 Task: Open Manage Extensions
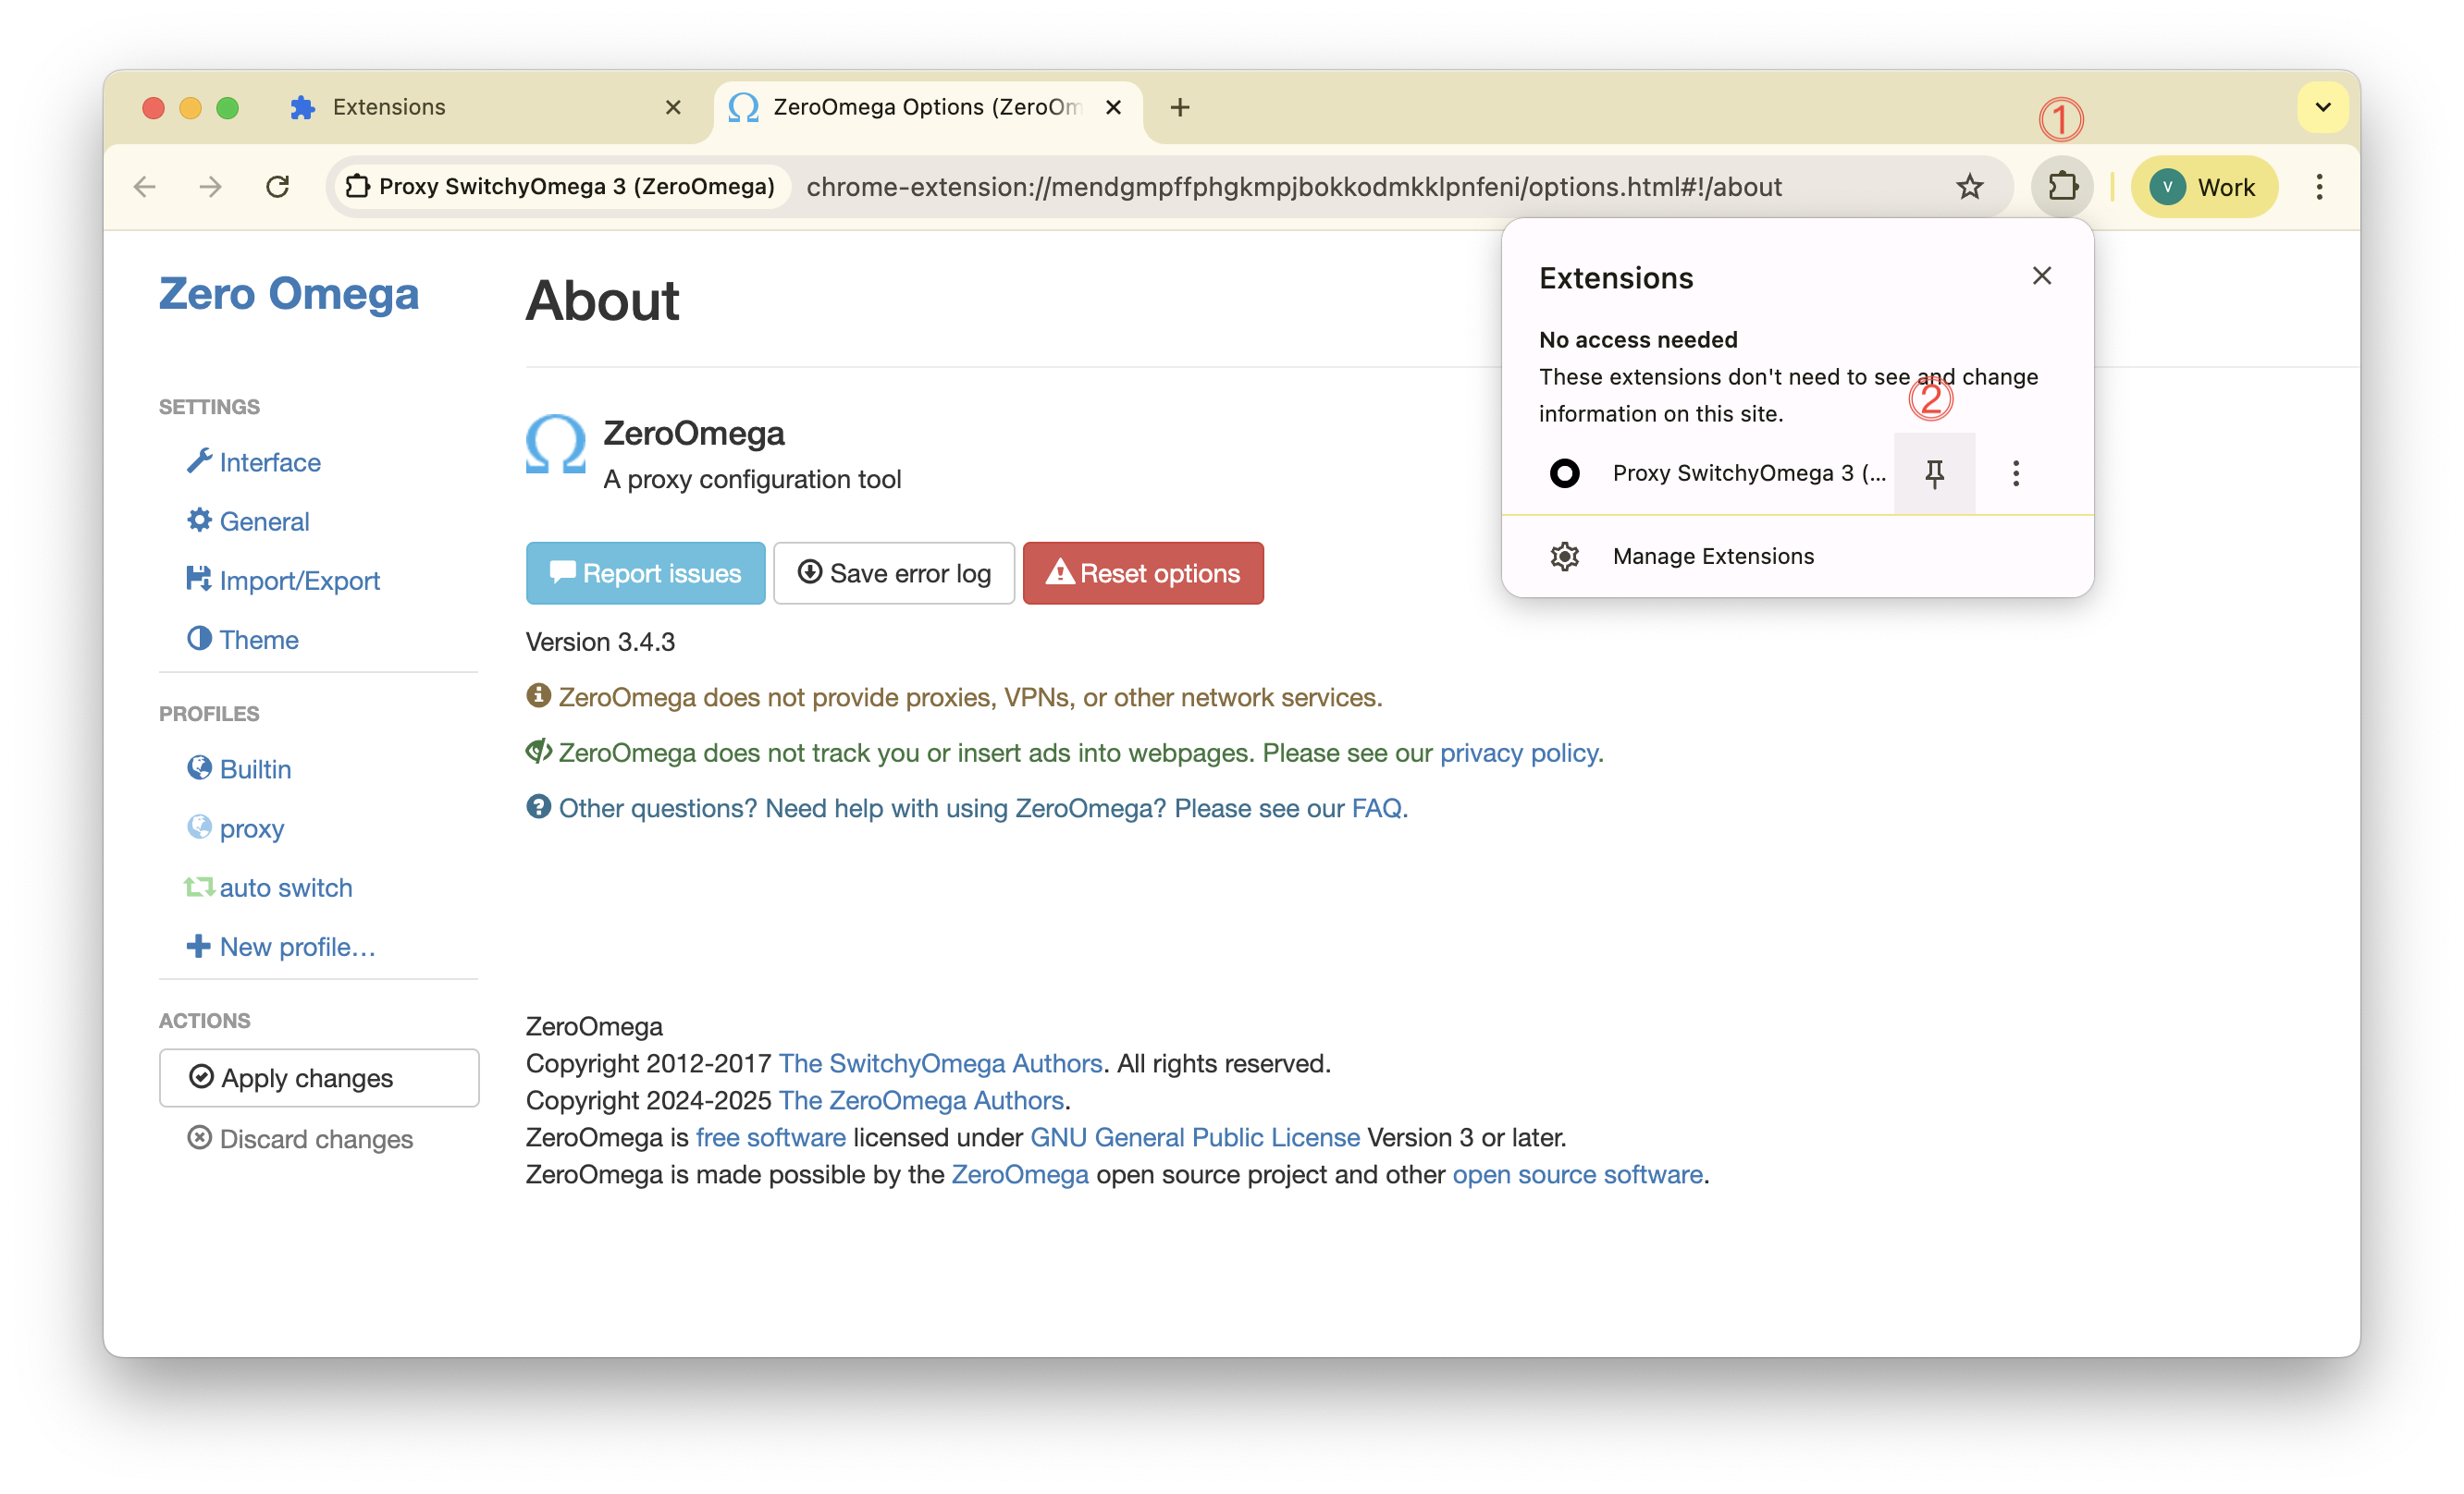point(1797,557)
